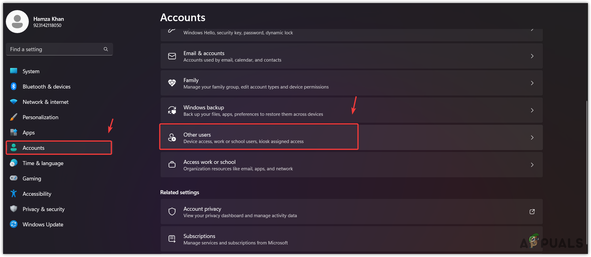591x257 pixels.
Task: Click the Network & internet wifi icon
Action: [13, 102]
